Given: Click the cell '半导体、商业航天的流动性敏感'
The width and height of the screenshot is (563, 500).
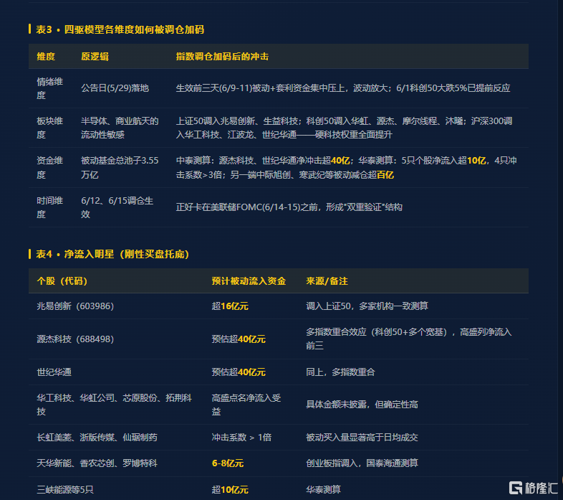Looking at the screenshot, I should point(120,128).
